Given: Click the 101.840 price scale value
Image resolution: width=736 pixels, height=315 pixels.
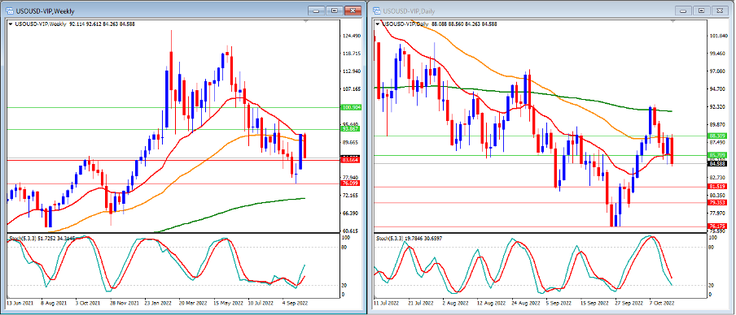Looking at the screenshot, I should coord(720,36).
